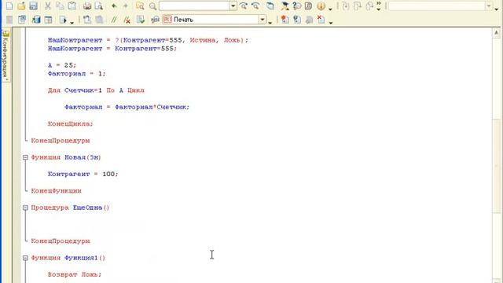
Task: Remove comment with the slashes-and-red-X icon
Action: 127,20
